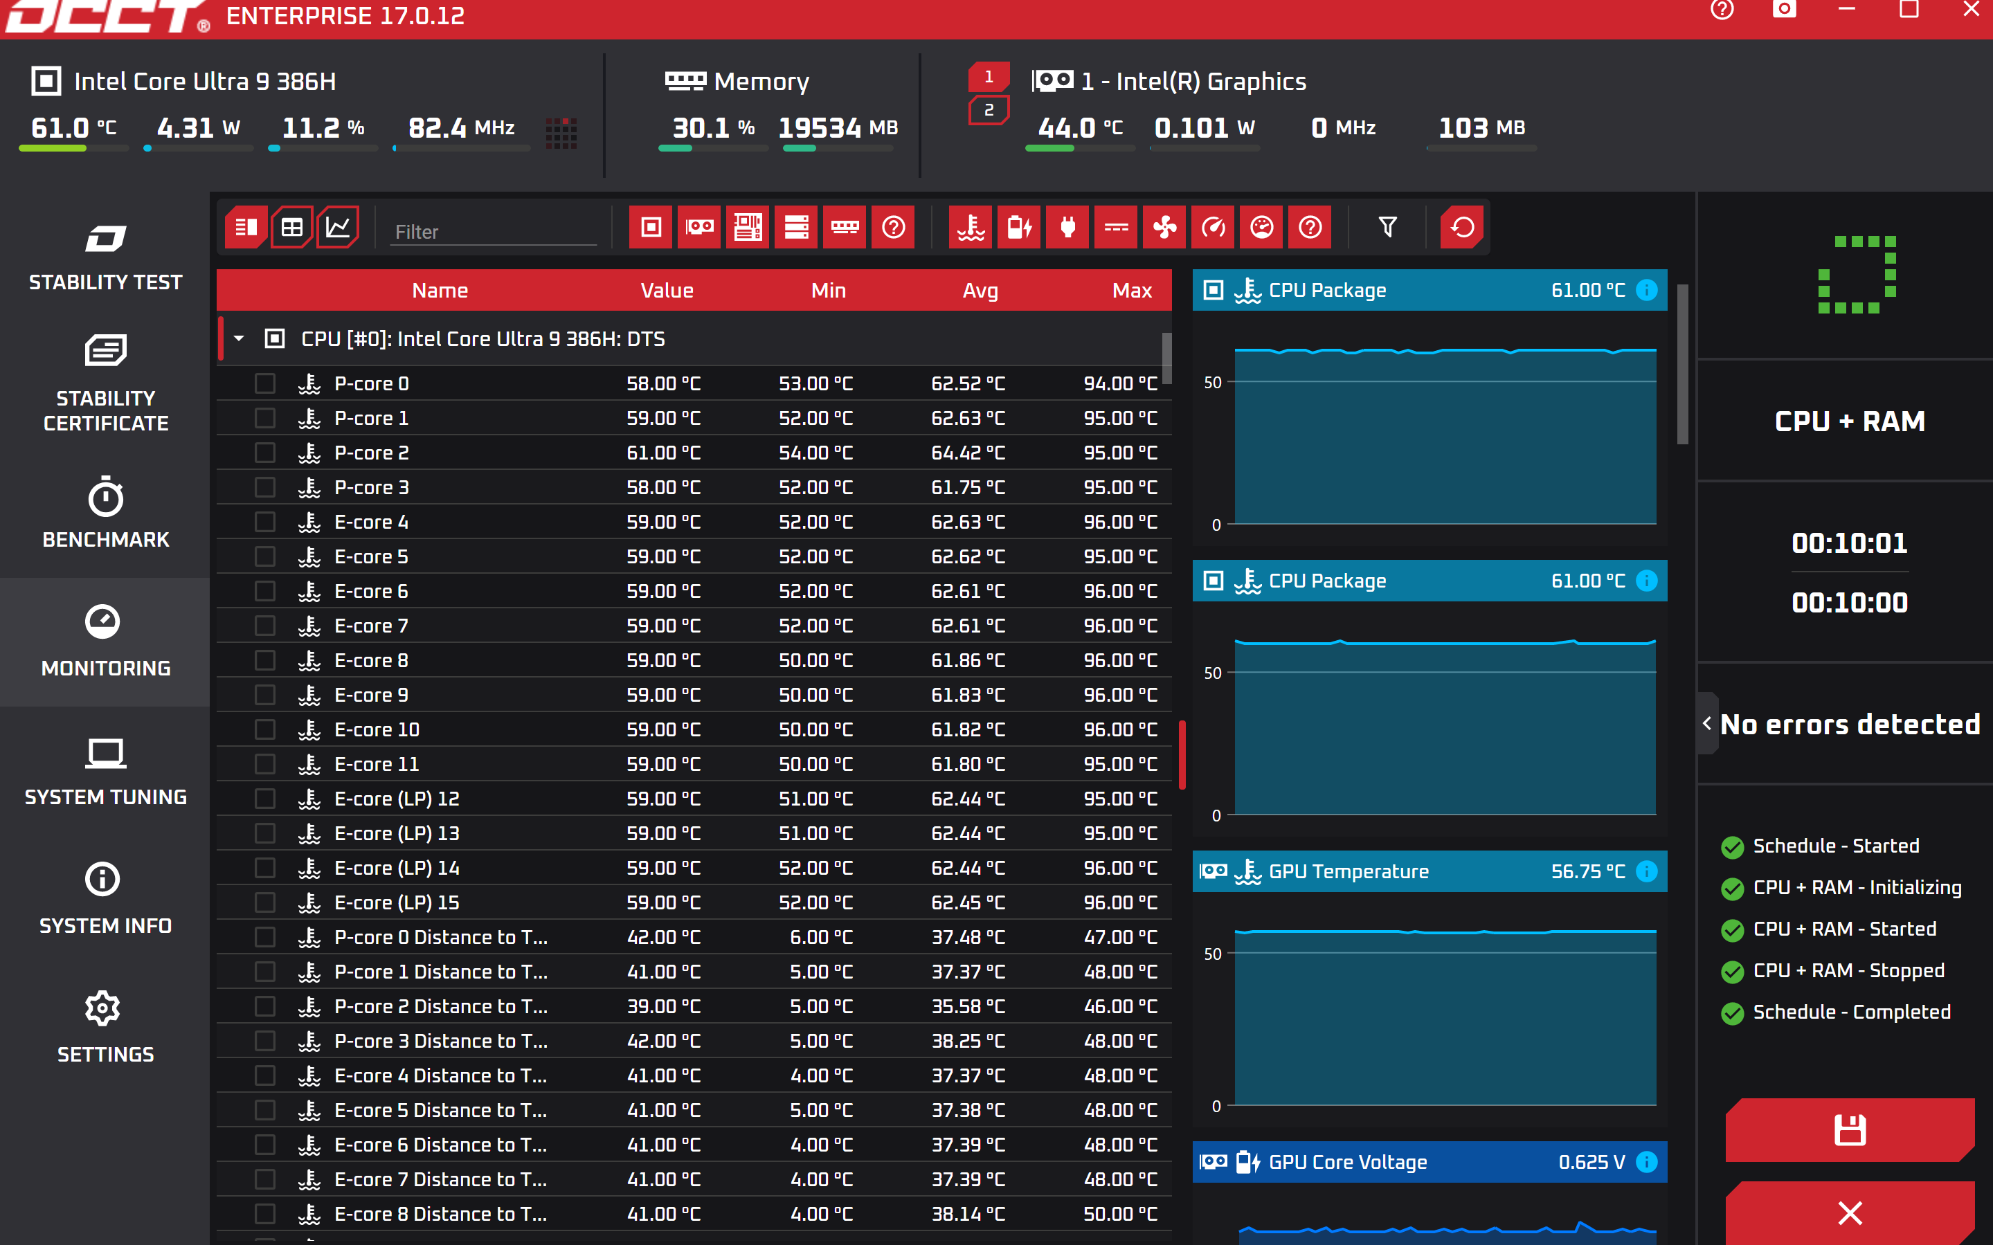1993x1245 pixels.
Task: Toggle the CPU sensor filter
Action: [651, 227]
